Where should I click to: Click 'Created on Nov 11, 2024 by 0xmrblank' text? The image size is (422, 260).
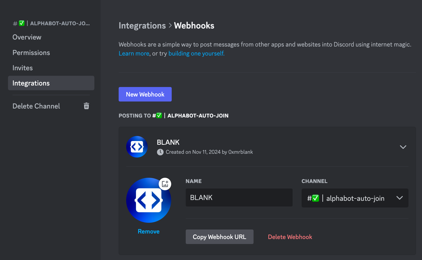209,152
